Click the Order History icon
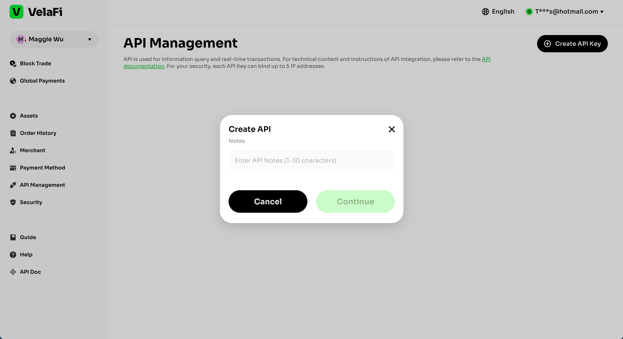The width and height of the screenshot is (623, 339). point(13,133)
